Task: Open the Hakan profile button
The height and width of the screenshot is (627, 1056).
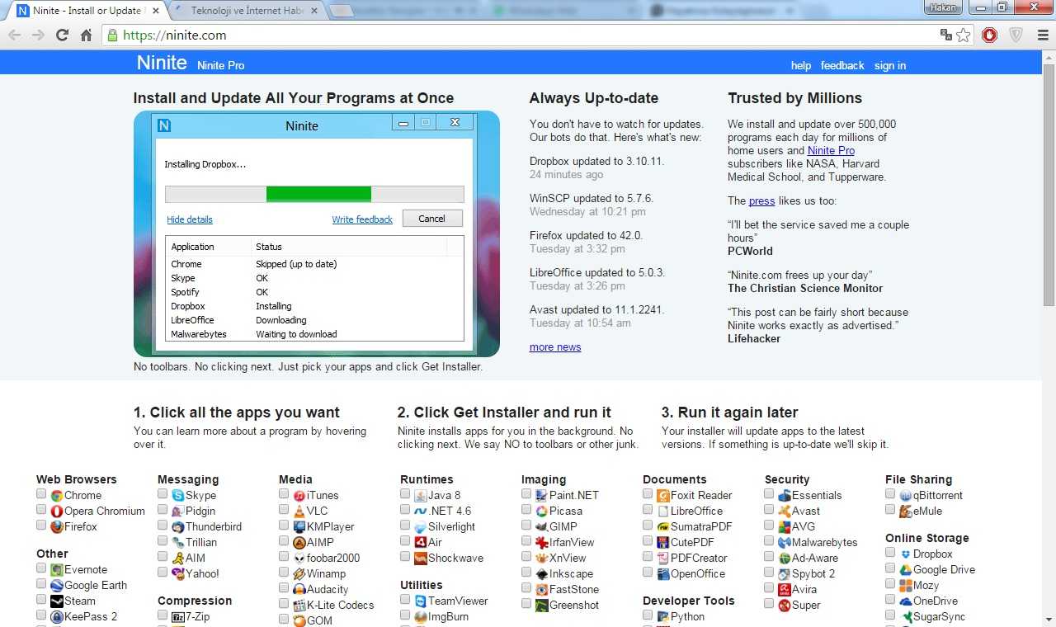Action: pyautogui.click(x=943, y=7)
